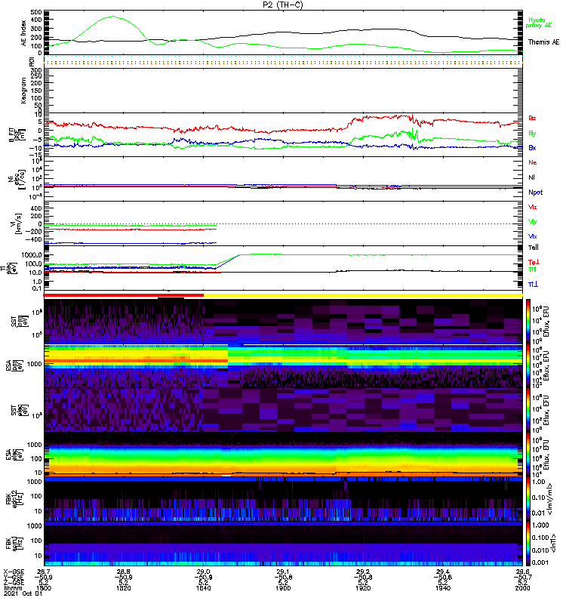Select the green "Till" legend label

(x=532, y=270)
